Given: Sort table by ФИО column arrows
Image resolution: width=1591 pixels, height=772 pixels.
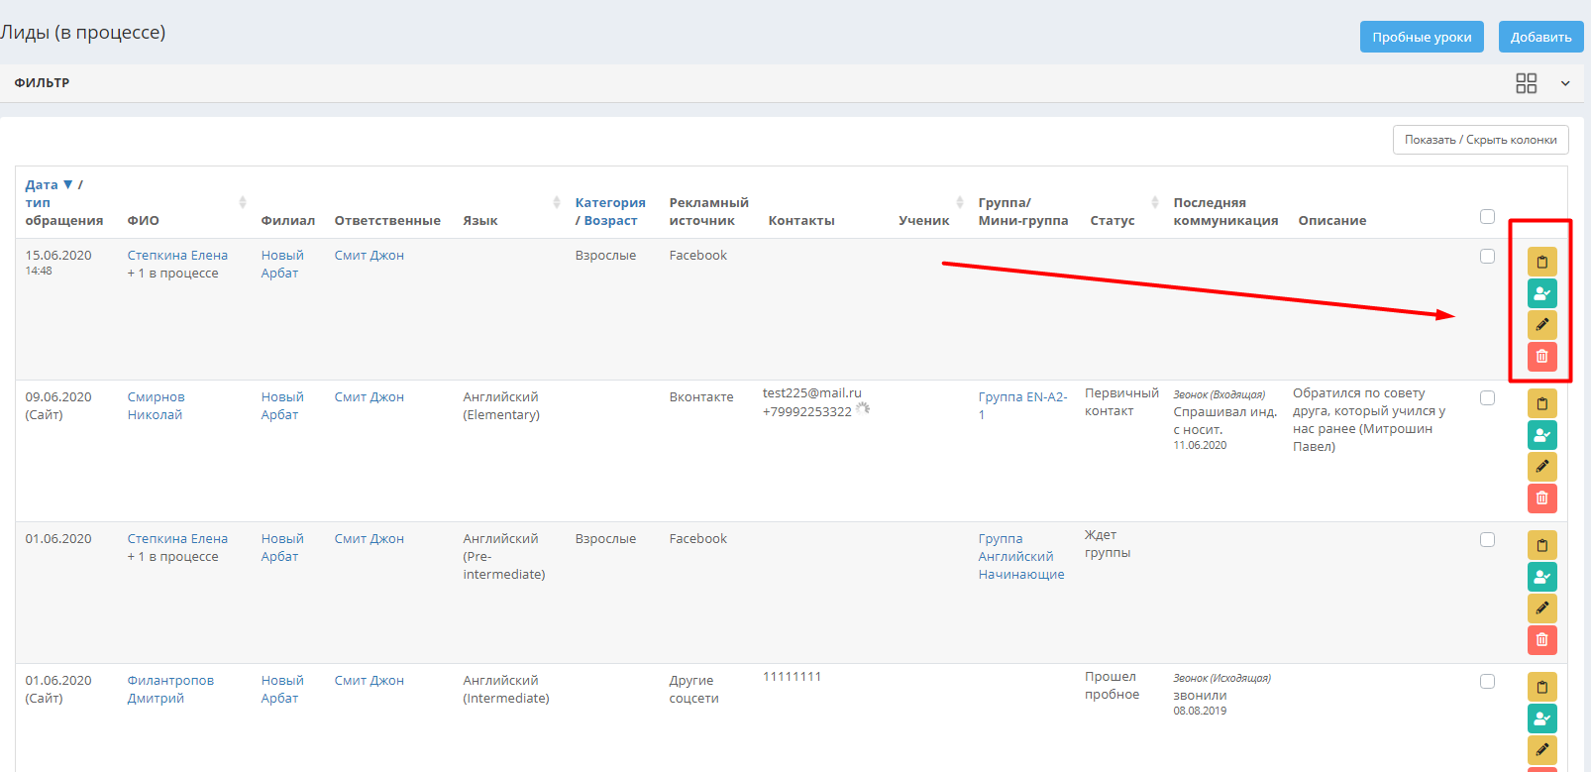Looking at the screenshot, I should [x=243, y=202].
